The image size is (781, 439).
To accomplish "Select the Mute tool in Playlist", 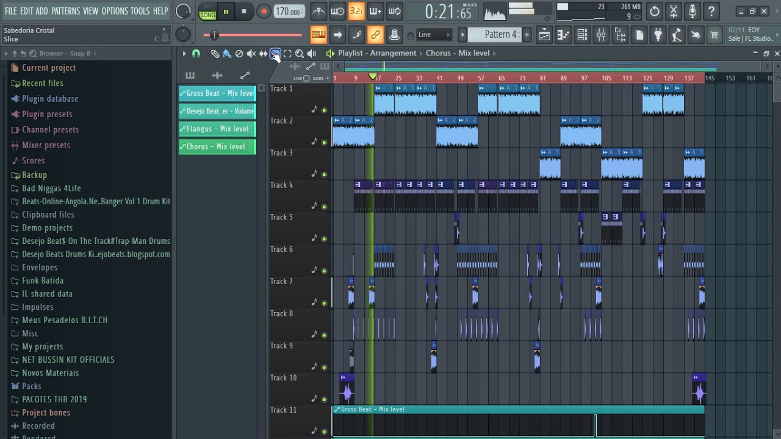I will [251, 54].
